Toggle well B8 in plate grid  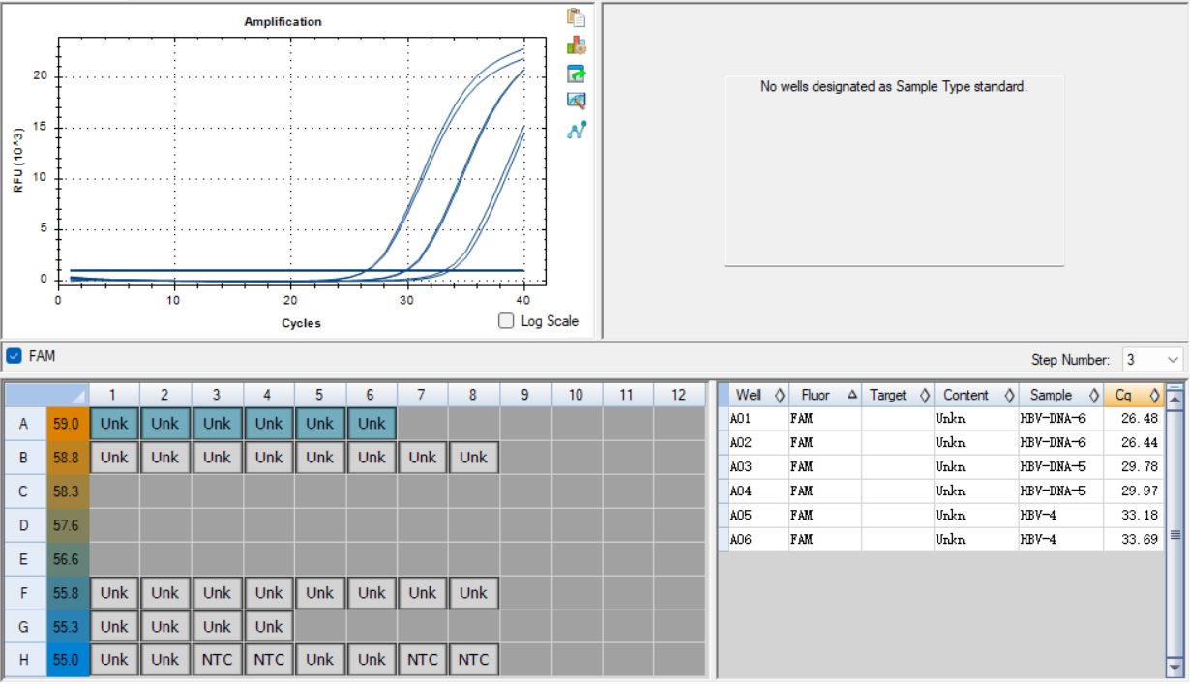(x=474, y=458)
